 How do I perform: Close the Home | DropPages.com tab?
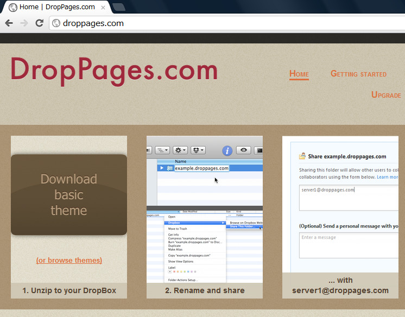[103, 8]
